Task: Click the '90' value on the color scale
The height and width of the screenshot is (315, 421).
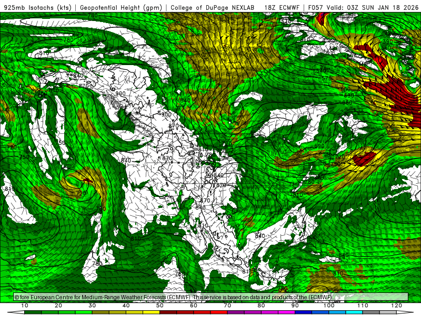Action: click(295, 306)
